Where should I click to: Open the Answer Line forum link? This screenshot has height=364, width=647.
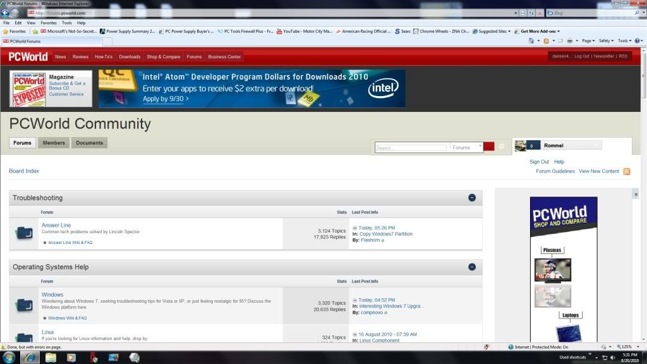click(x=56, y=226)
